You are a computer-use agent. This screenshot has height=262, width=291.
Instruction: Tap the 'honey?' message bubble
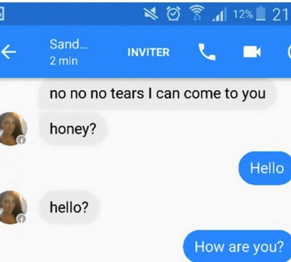click(x=73, y=129)
